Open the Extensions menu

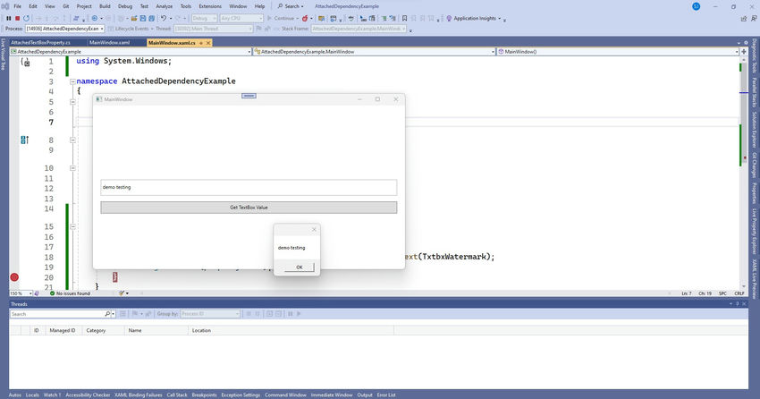coord(210,6)
